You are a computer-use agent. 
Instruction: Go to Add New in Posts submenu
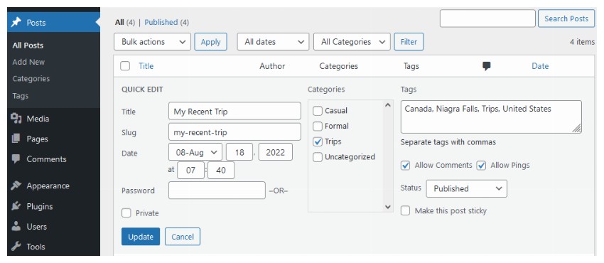[x=28, y=62]
